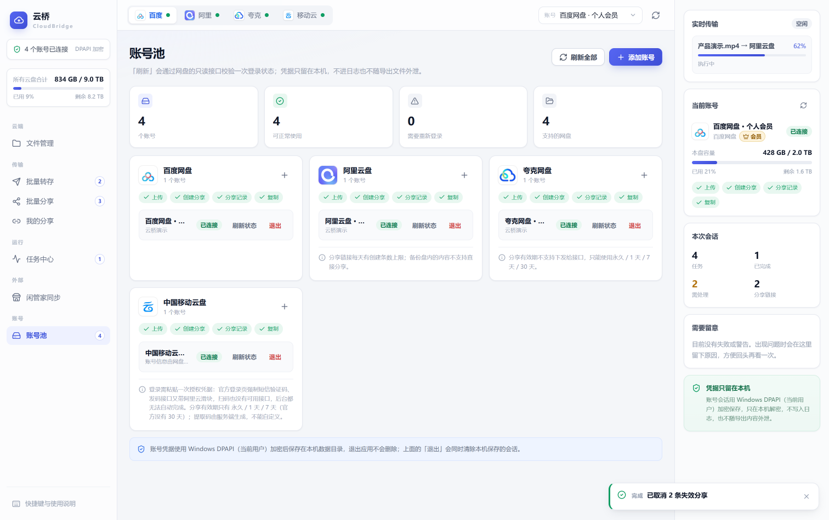
Task: Open 文件管理 in the sidebar
Action: (x=58, y=143)
